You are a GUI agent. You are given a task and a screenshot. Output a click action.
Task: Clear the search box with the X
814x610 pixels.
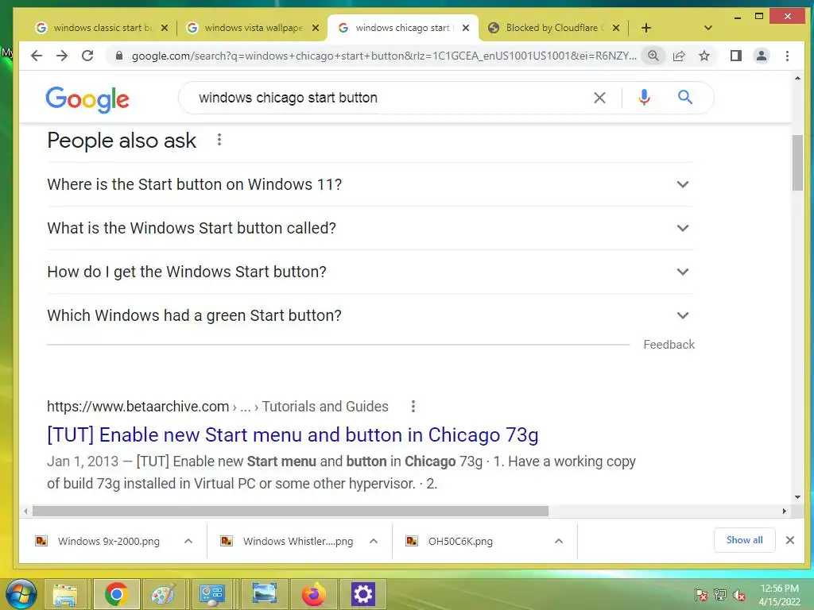(x=599, y=98)
